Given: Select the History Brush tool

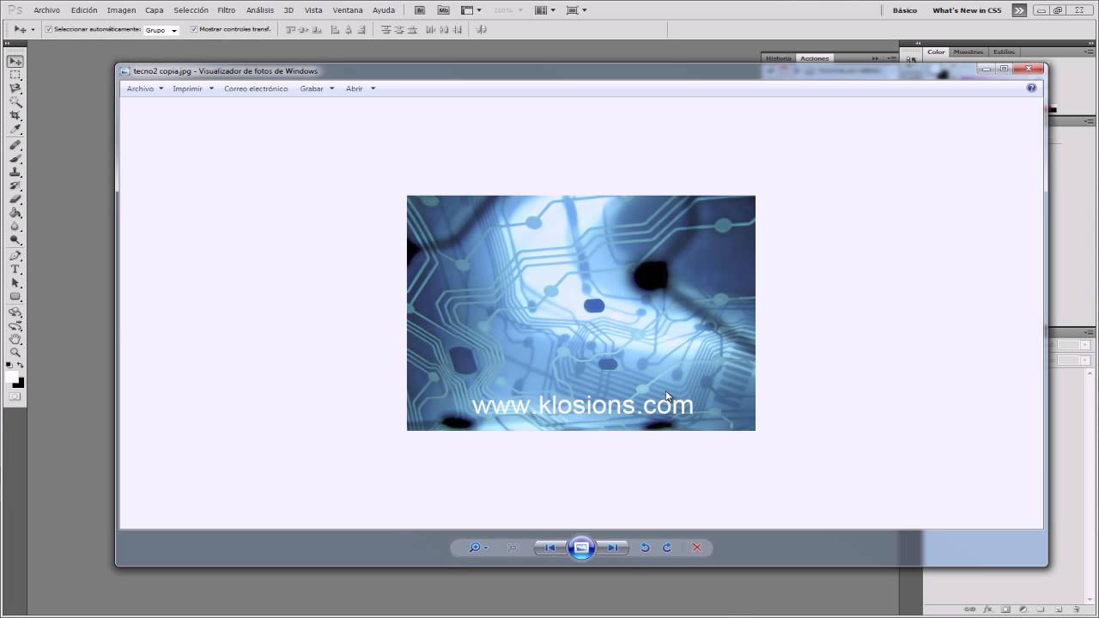Looking at the screenshot, I should 15,186.
